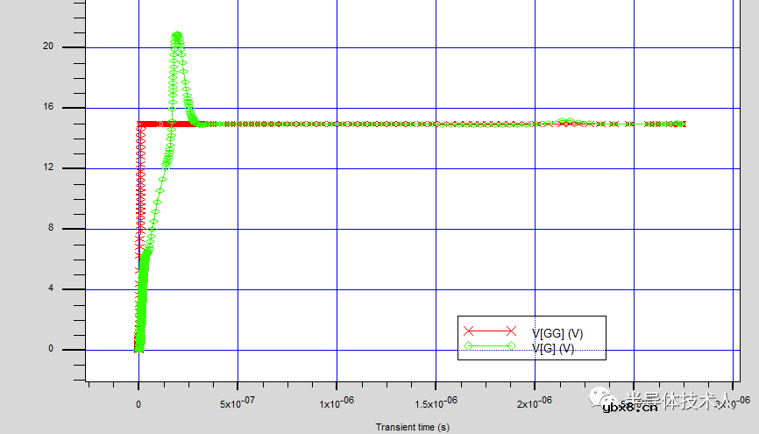The width and height of the screenshot is (759, 434).
Task: Click the y-axis tick label 16
Action: [47, 108]
